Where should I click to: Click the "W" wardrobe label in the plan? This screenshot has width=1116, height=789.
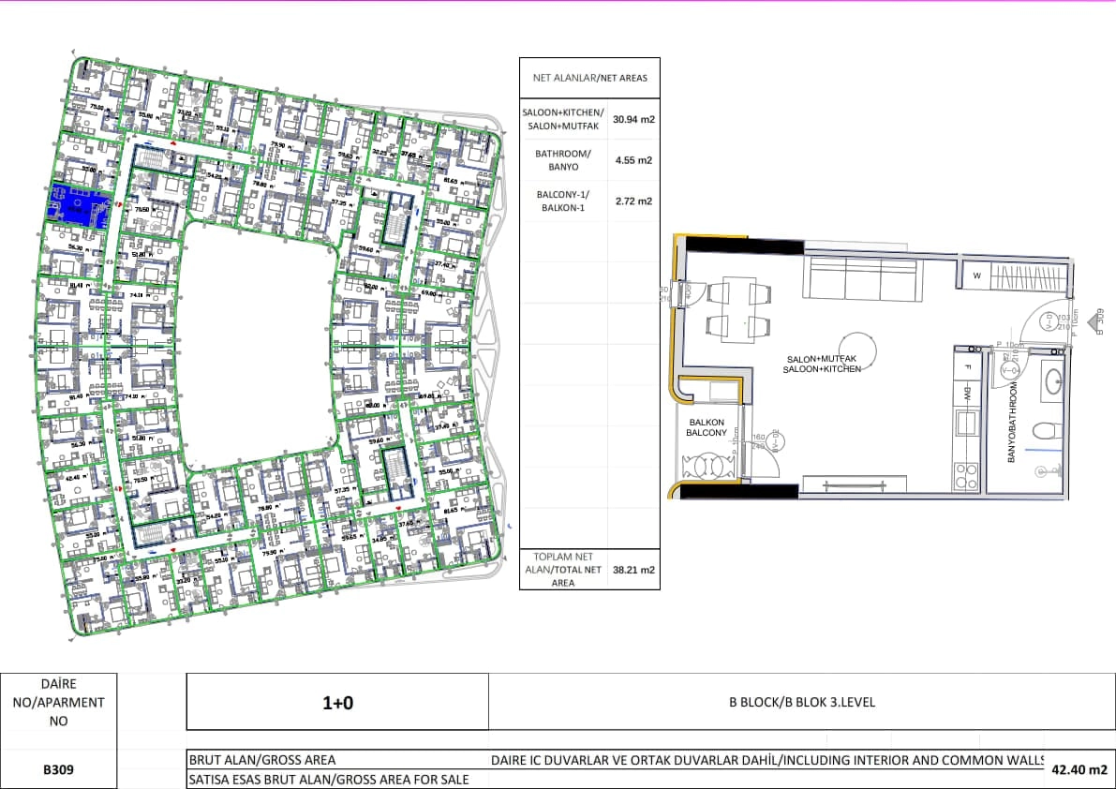tap(977, 276)
